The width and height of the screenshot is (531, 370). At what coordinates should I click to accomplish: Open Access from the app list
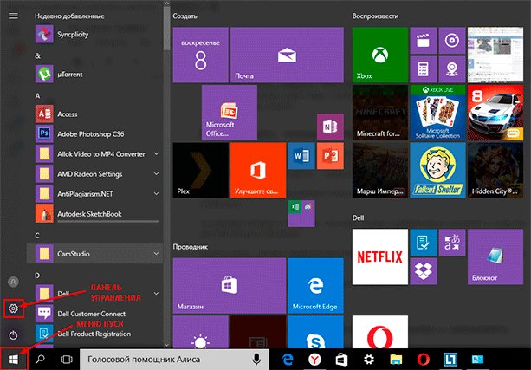click(94, 114)
